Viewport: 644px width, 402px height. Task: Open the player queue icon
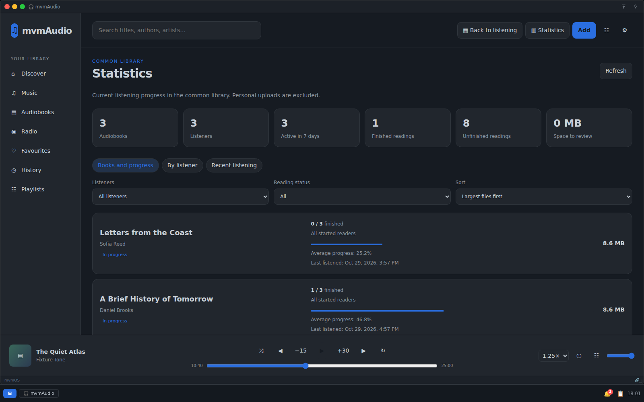click(597, 355)
